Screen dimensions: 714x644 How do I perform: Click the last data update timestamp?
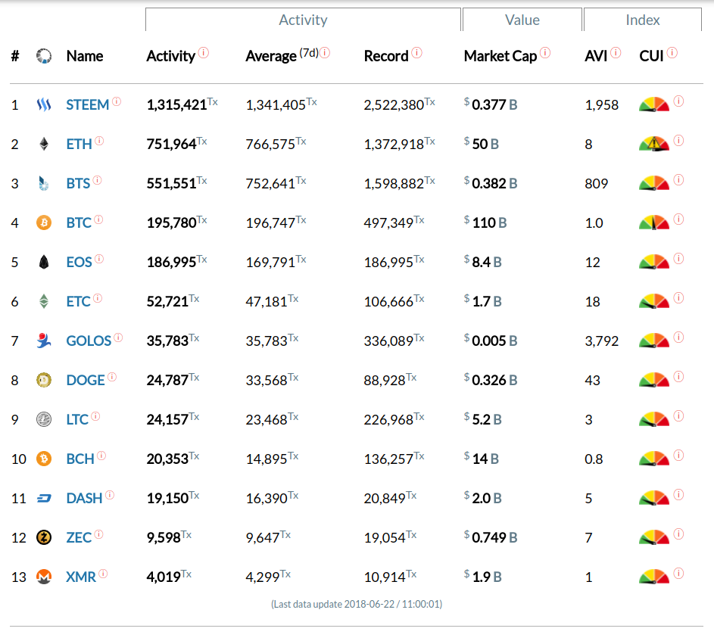[x=357, y=604]
